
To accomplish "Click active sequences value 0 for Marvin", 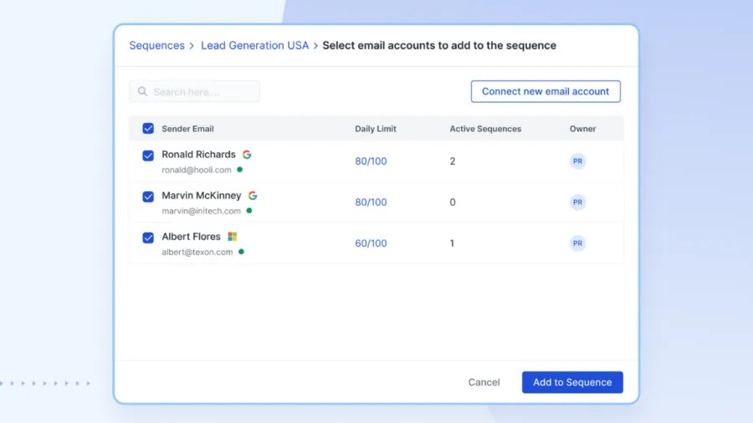I will coord(453,202).
